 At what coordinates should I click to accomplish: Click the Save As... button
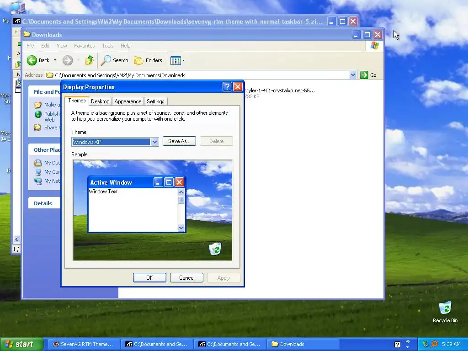point(179,141)
